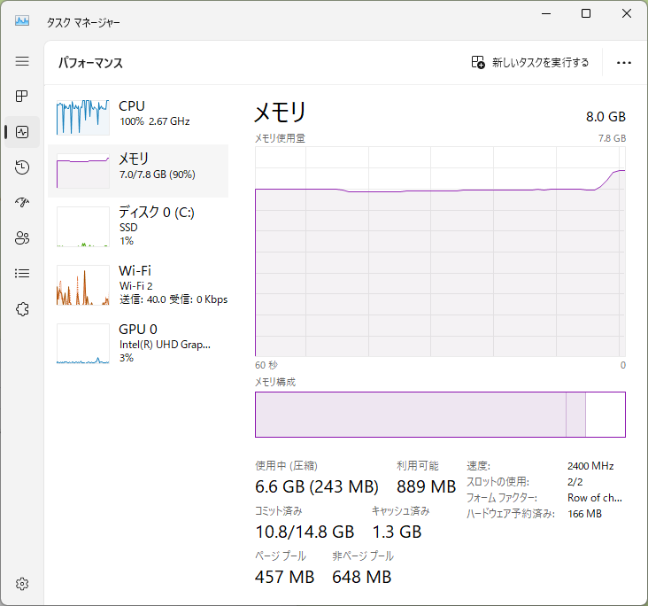
Task: Select ディスク 0 (C:) in the list
Action: point(138,226)
